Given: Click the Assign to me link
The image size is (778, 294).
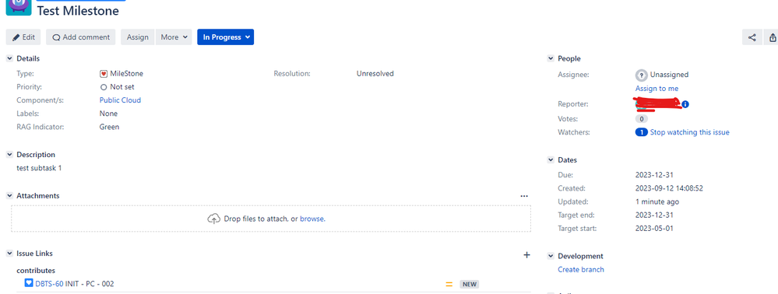Looking at the screenshot, I should (x=657, y=88).
